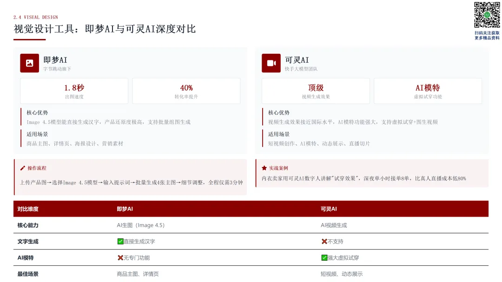The image size is (502, 282).
Task: Click the red cross beside 不支持
Action: coord(324,242)
